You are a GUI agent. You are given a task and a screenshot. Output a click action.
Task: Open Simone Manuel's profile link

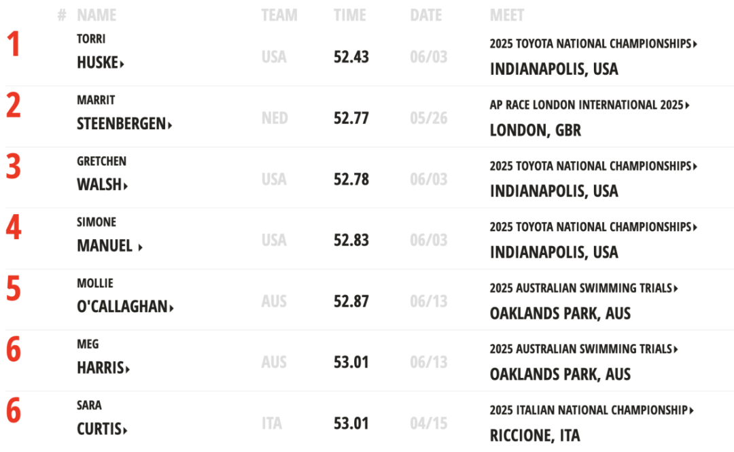pyautogui.click(x=109, y=245)
